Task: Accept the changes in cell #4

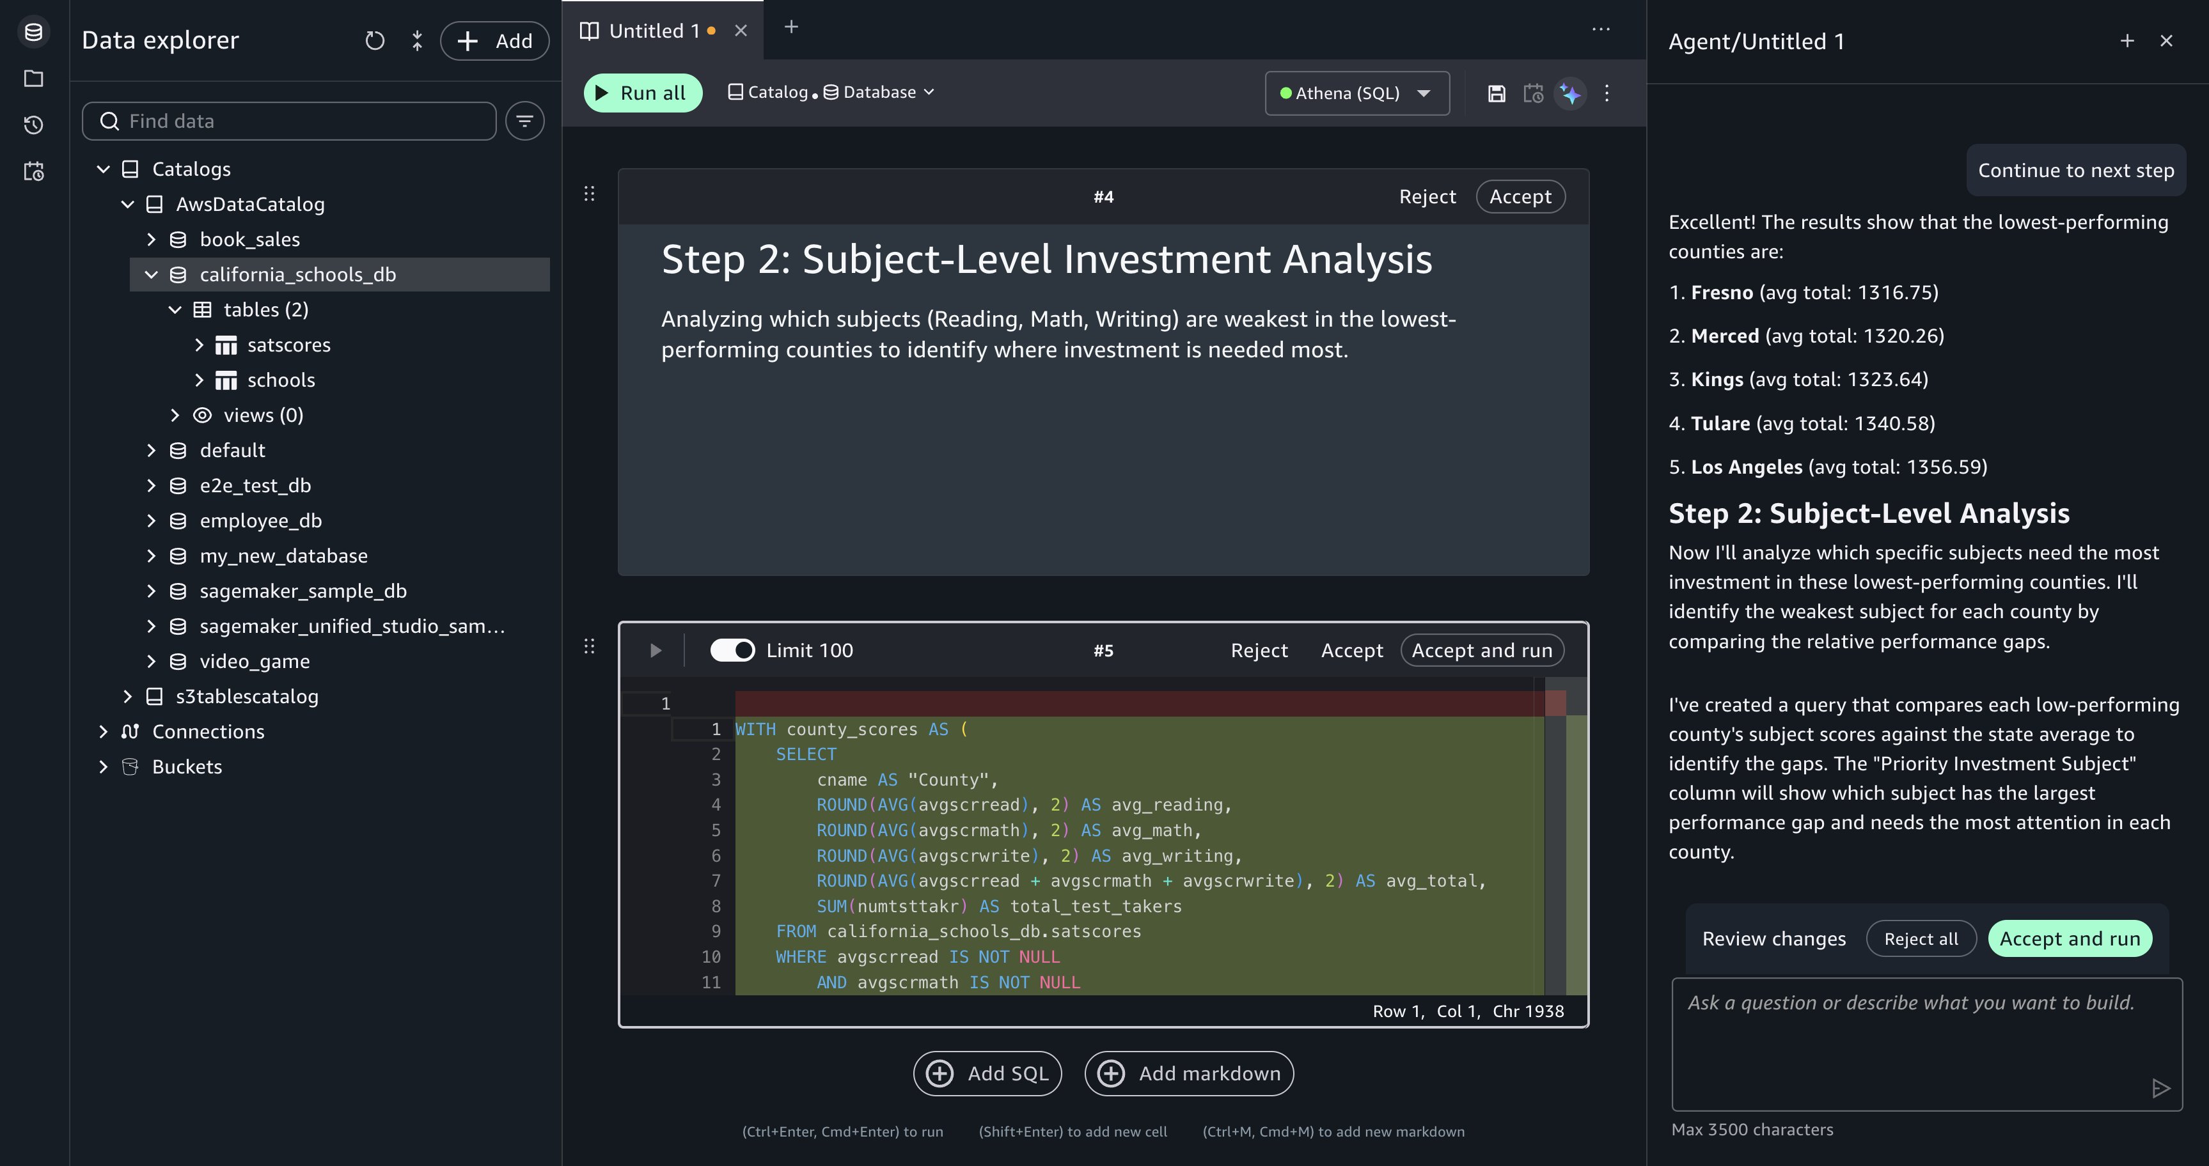Action: 1520,196
